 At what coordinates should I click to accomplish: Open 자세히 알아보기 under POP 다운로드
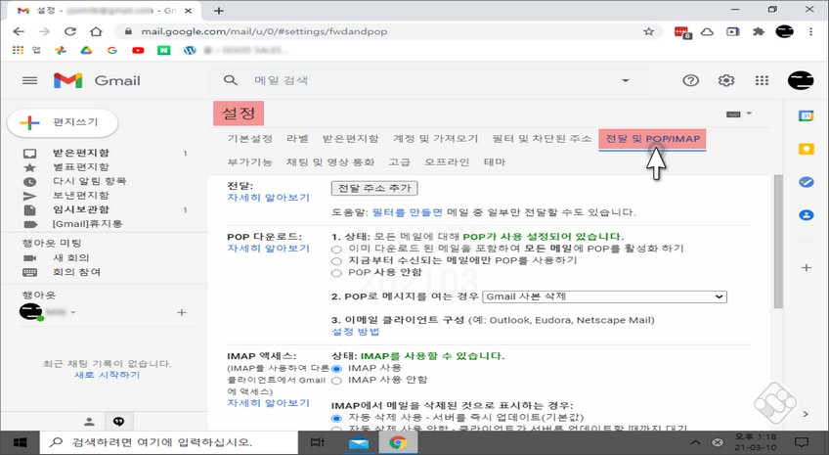(268, 249)
